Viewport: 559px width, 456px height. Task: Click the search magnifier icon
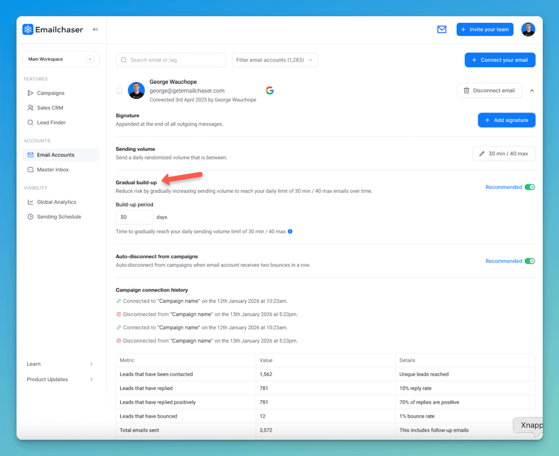(124, 60)
